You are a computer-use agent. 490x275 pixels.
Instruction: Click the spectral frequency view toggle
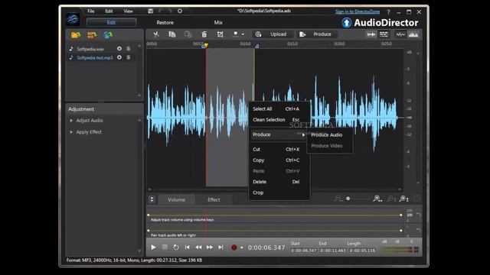[x=413, y=34]
